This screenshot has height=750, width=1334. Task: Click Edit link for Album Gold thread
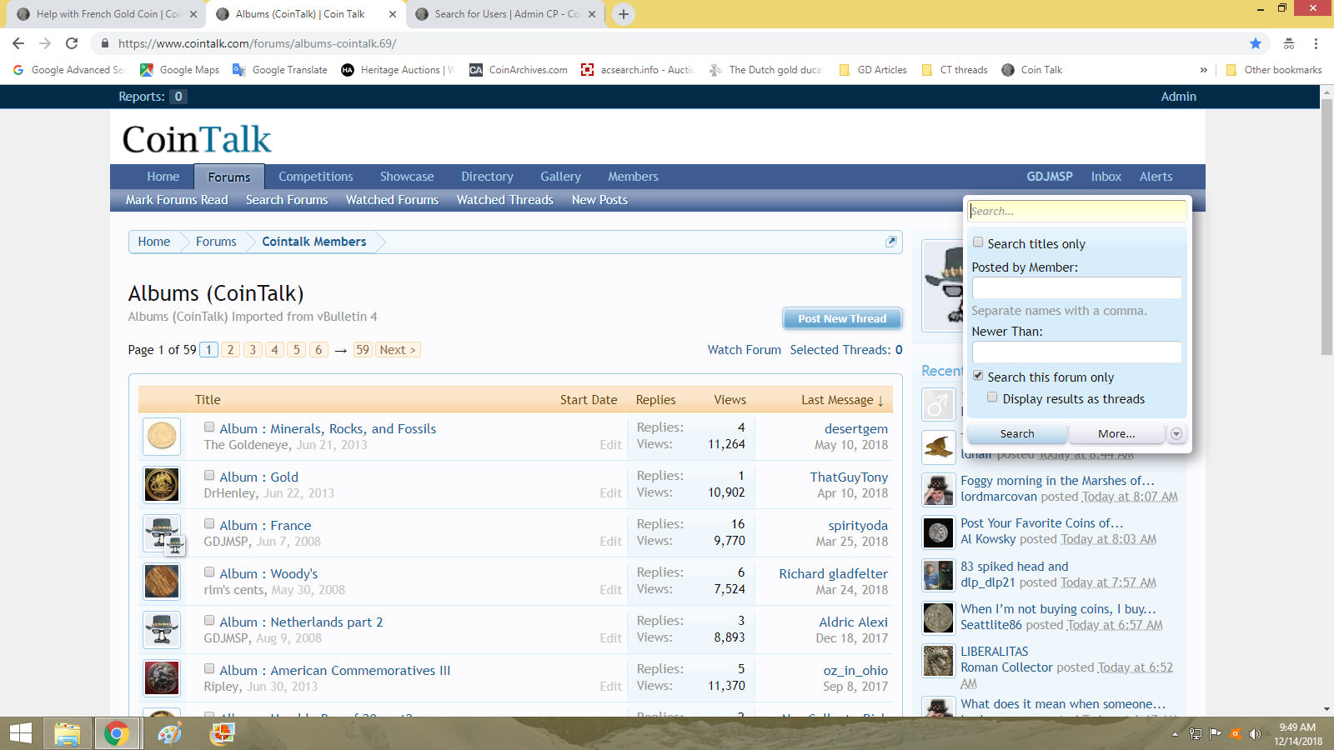coord(610,493)
